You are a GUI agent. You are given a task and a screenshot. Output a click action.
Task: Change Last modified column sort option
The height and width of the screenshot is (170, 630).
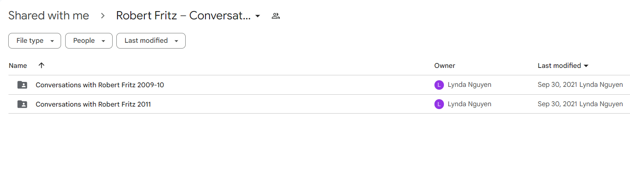[x=563, y=65]
